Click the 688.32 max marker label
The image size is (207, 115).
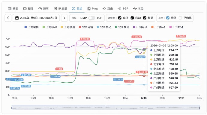click(x=181, y=36)
